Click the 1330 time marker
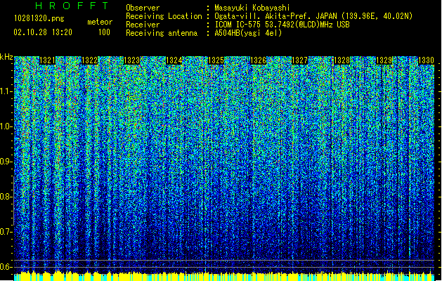The image size is (442, 281). point(426,60)
